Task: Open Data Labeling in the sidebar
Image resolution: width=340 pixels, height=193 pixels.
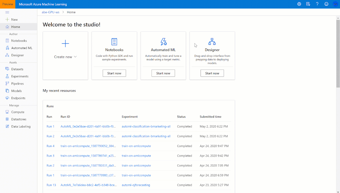Action: tap(21, 126)
